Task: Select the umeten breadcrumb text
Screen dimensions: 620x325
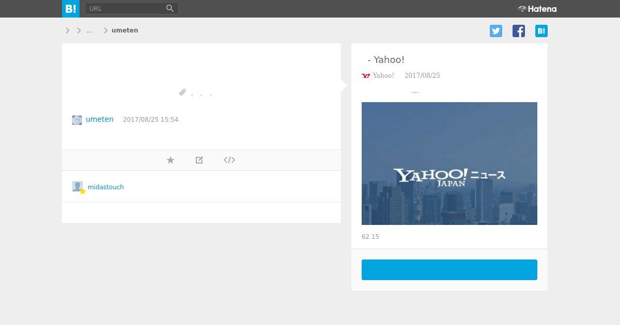Action: pos(125,30)
